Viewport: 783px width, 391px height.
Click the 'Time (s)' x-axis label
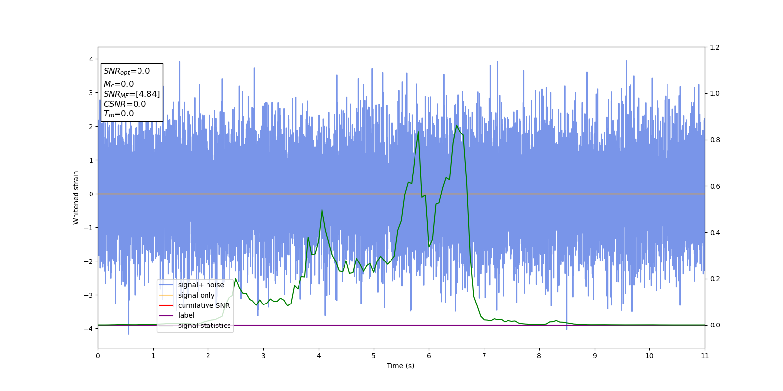click(400, 366)
